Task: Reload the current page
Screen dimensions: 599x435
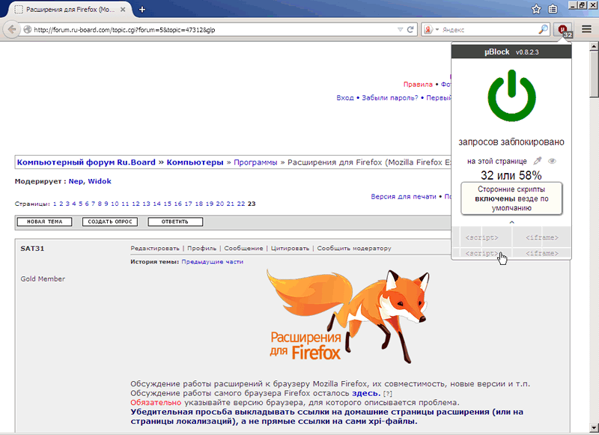Action: [410, 29]
